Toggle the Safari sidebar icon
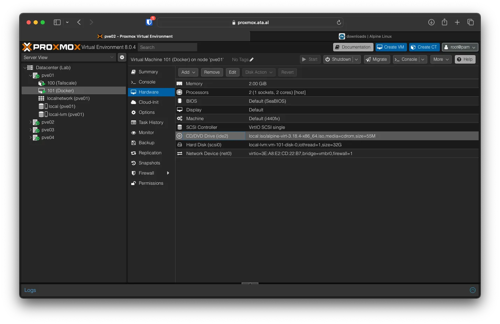 point(57,22)
